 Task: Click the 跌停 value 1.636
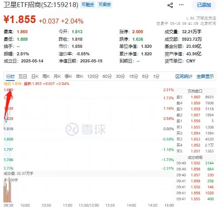(x=137, y=39)
